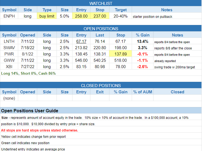Select the XBI symbol cell
The width and height of the screenshot is (202, 151).
coord(9,67)
